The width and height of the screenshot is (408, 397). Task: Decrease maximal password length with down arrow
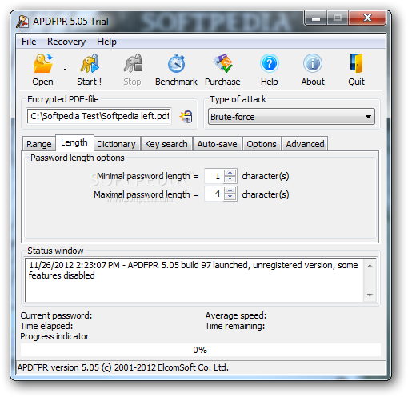pos(230,198)
